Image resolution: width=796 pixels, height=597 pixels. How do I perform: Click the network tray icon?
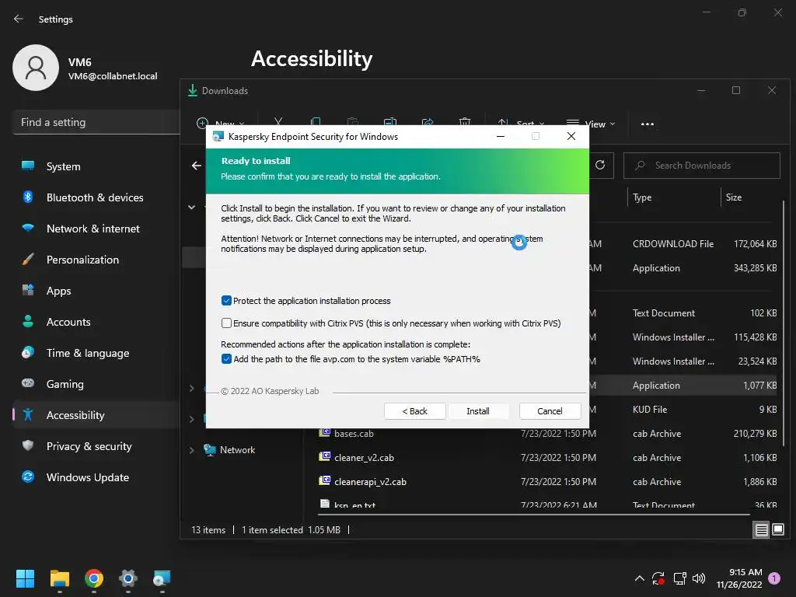679,578
